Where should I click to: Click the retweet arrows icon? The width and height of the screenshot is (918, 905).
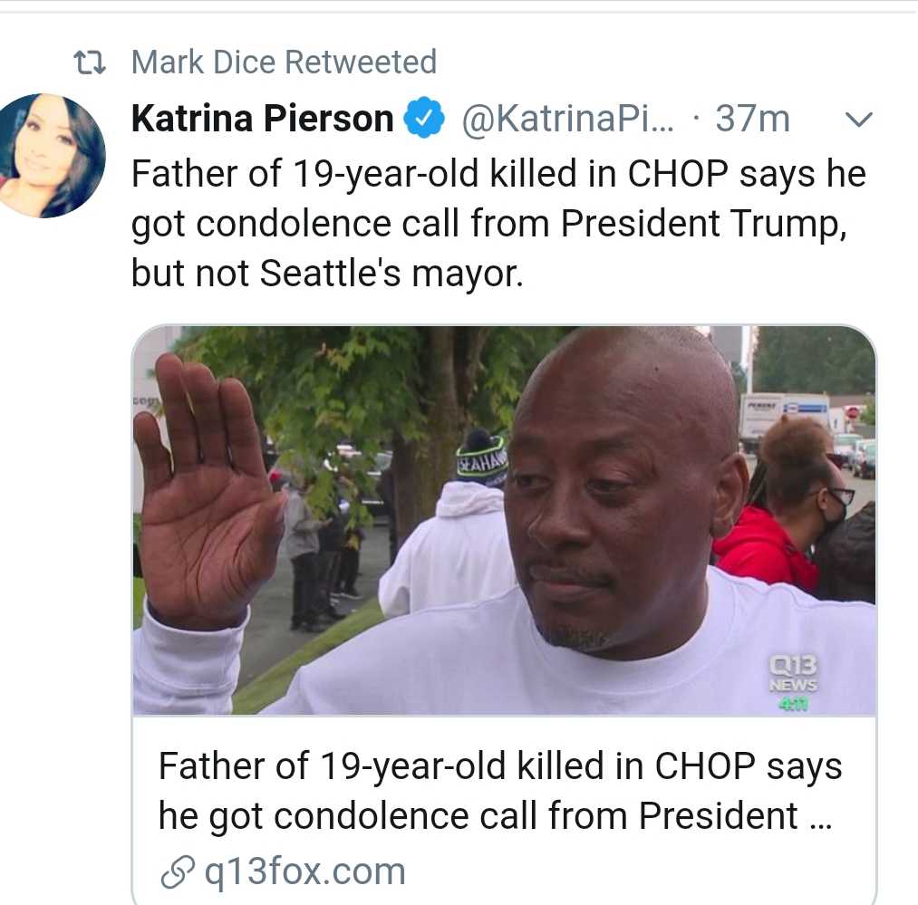point(90,63)
